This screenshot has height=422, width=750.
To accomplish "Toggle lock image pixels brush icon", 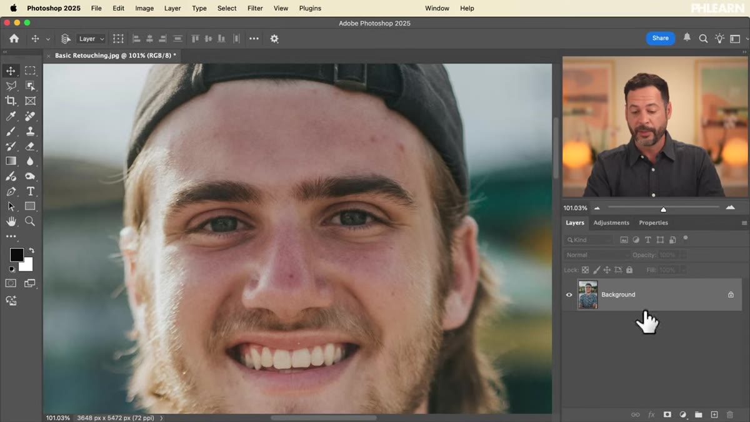I will (x=596, y=270).
